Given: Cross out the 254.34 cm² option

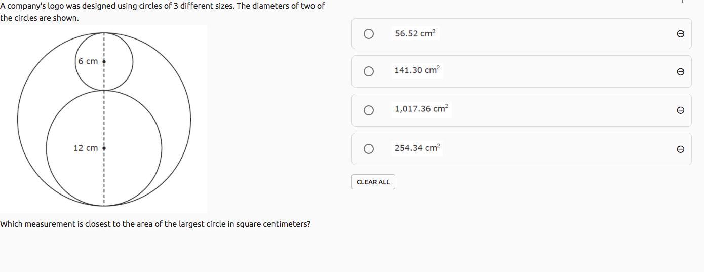Looking at the screenshot, I should 680,149.
